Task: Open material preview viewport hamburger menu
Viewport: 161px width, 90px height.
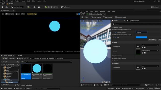Action: 82,21
